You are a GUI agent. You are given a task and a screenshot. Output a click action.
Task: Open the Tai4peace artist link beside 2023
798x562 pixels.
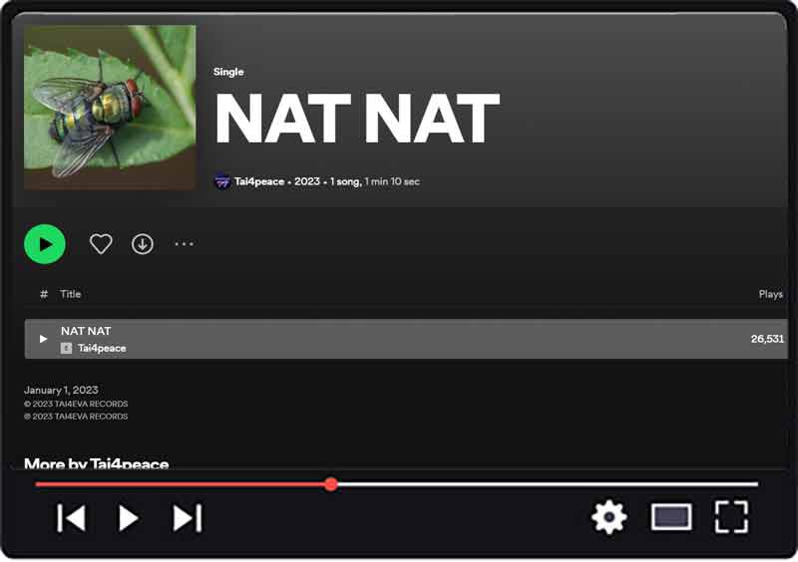tap(259, 181)
